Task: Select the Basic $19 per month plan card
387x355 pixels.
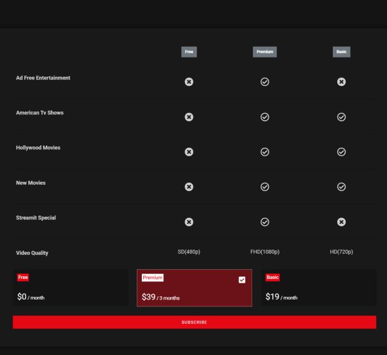Action: click(x=318, y=288)
